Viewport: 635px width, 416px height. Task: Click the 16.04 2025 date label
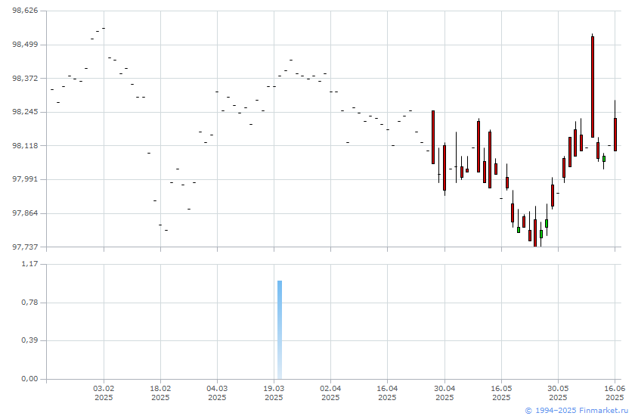(x=387, y=393)
